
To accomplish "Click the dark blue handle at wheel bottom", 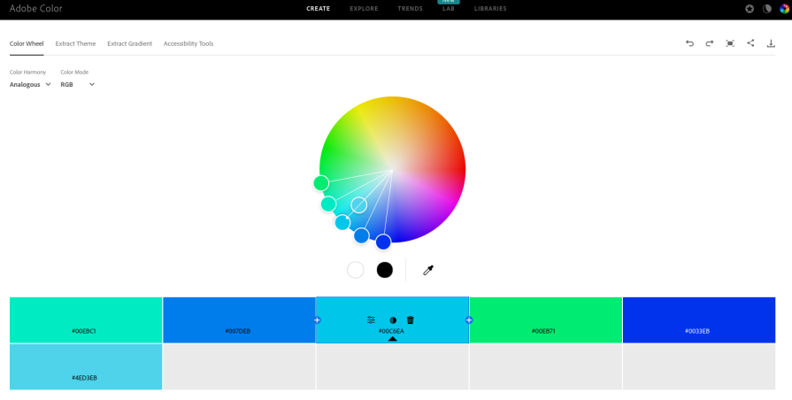I will pos(383,242).
